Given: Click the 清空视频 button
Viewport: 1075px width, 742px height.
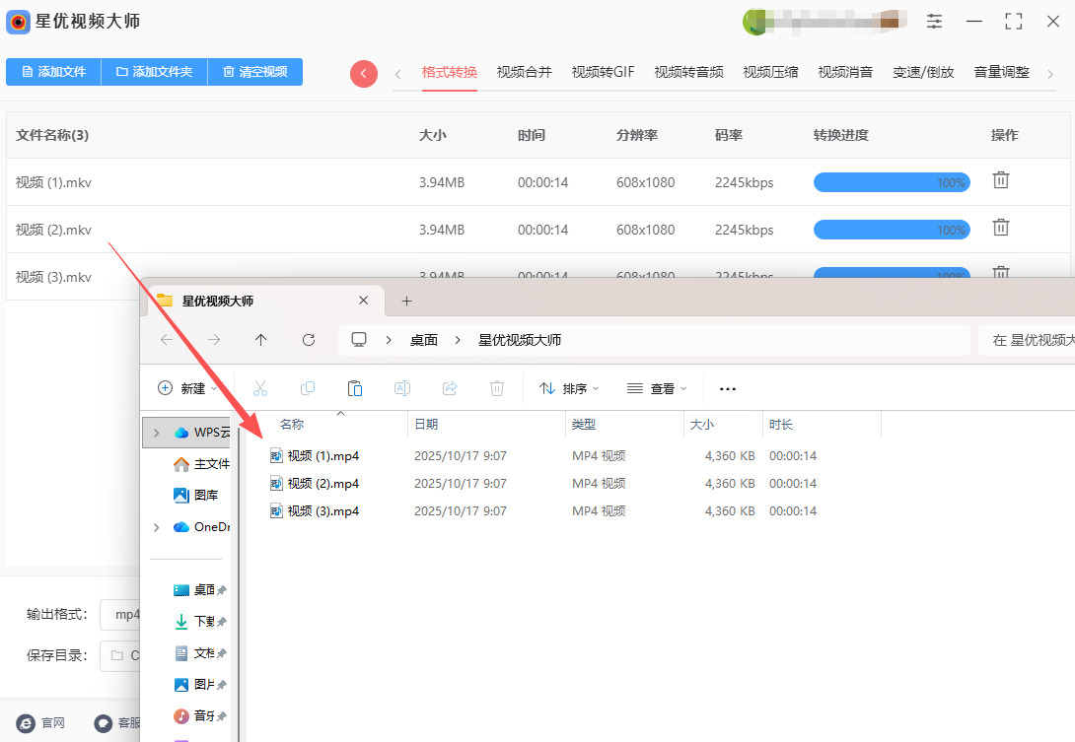Looking at the screenshot, I should (x=255, y=72).
